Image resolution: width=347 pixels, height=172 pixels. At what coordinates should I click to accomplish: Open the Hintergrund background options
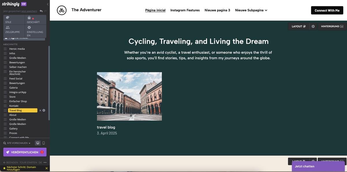pyautogui.click(x=332, y=26)
